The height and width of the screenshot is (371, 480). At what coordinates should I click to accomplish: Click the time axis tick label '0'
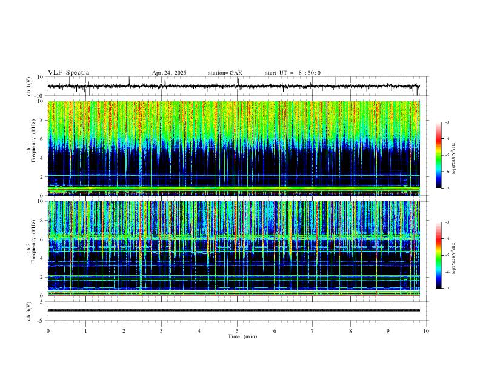click(x=48, y=331)
